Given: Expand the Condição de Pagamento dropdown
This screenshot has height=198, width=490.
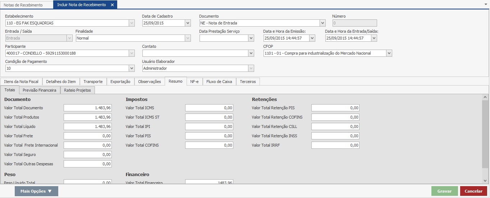Looking at the screenshot, I should 132,68.
